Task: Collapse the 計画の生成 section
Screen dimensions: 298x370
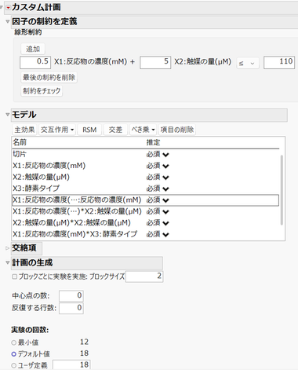Action: pyautogui.click(x=8, y=262)
